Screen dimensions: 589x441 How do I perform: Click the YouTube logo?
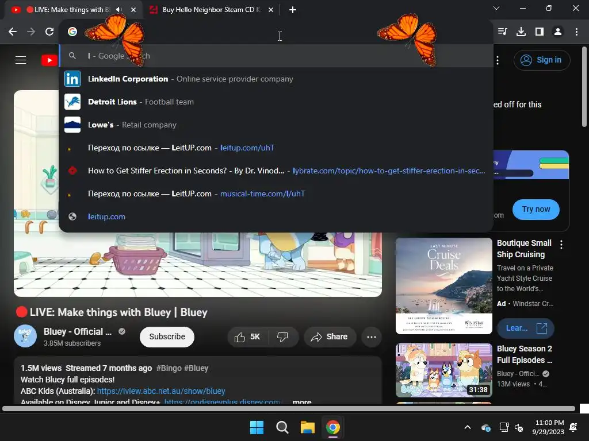pyautogui.click(x=49, y=60)
